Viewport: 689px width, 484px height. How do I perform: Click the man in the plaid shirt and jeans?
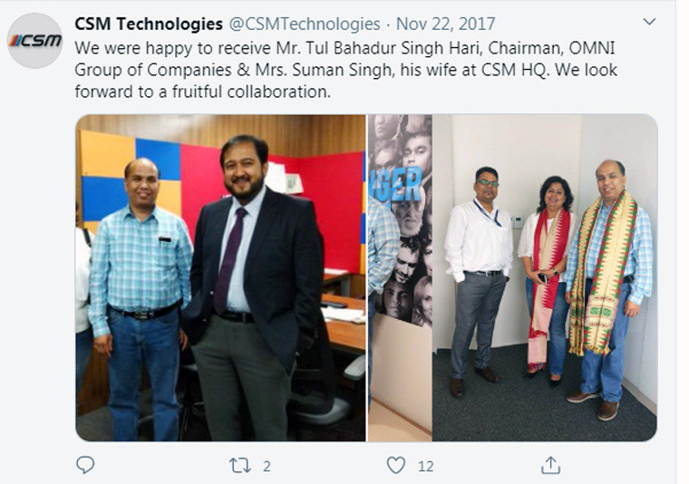click(139, 299)
